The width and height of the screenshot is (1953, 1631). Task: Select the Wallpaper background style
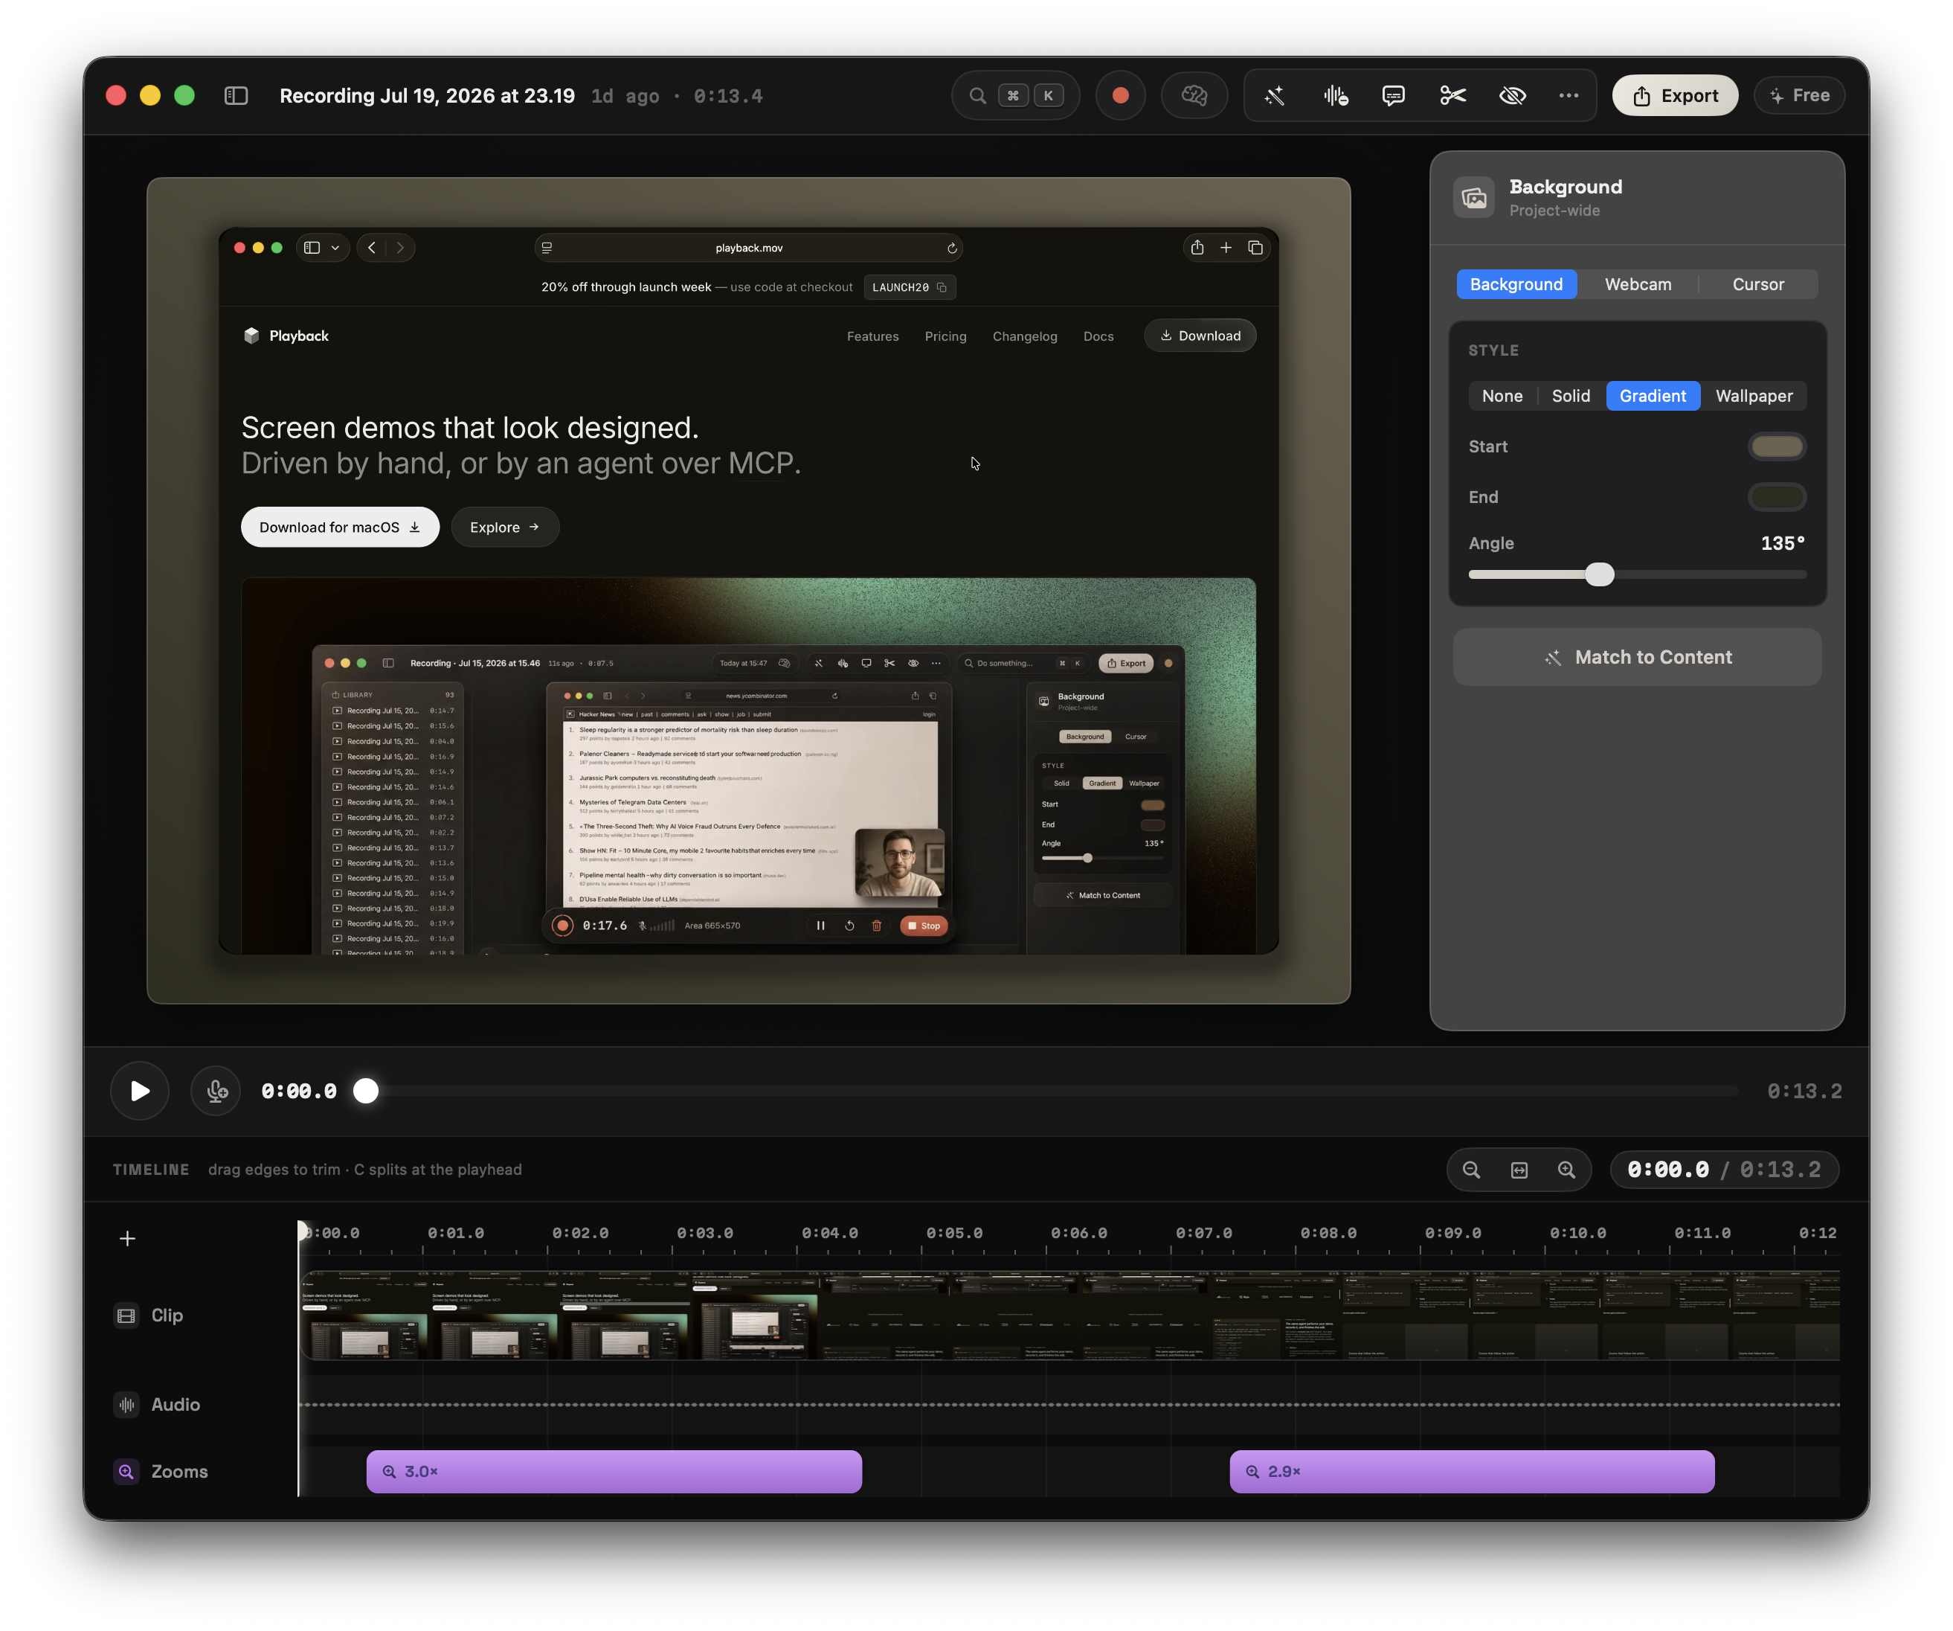[1754, 397]
